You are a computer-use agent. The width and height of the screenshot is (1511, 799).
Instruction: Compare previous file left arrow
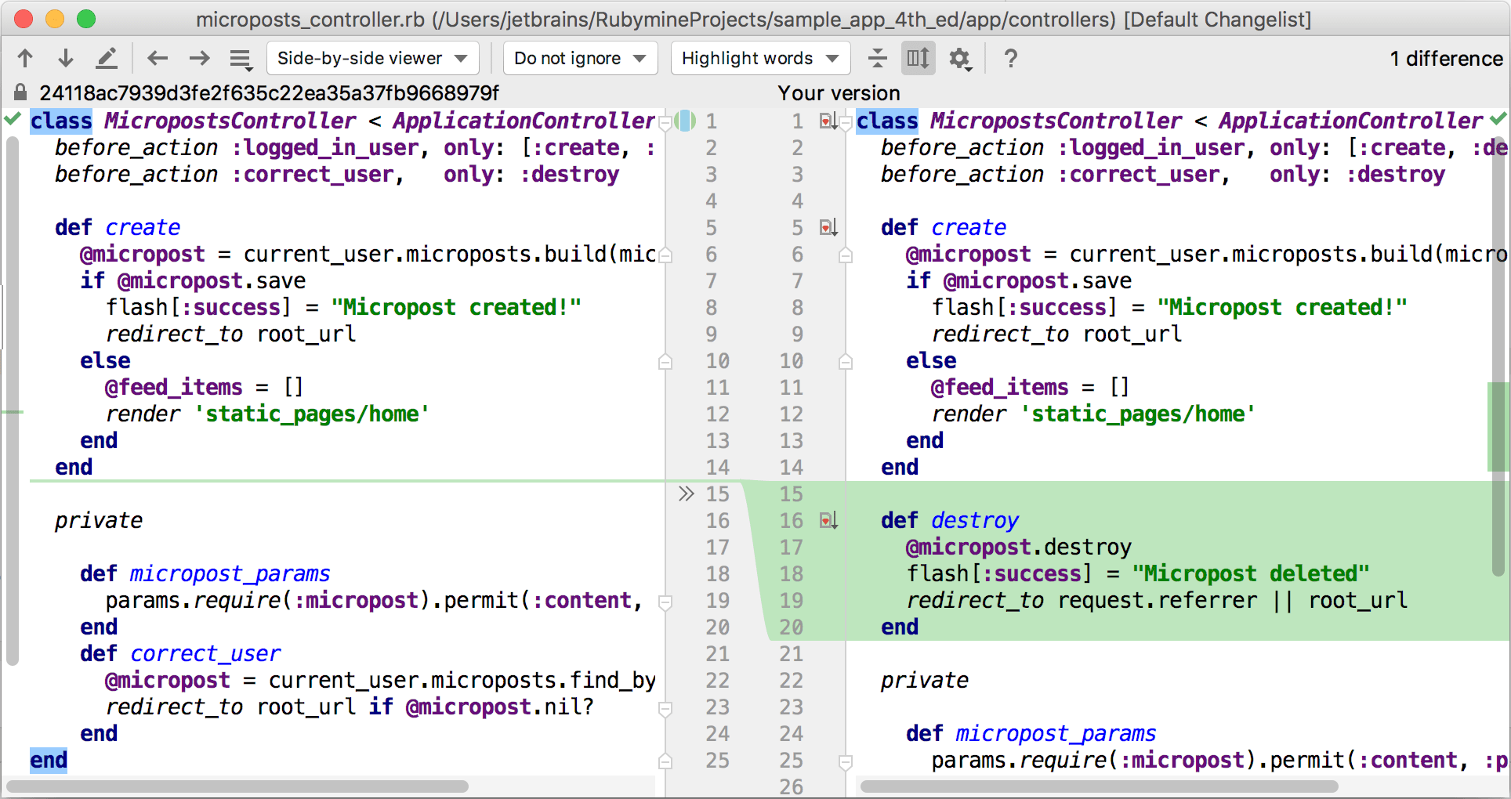pos(158,58)
